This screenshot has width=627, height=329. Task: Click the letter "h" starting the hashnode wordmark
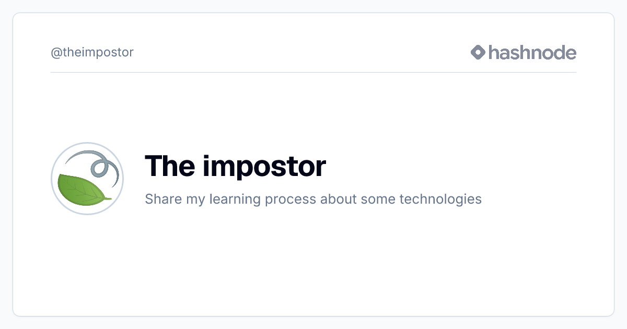click(494, 52)
